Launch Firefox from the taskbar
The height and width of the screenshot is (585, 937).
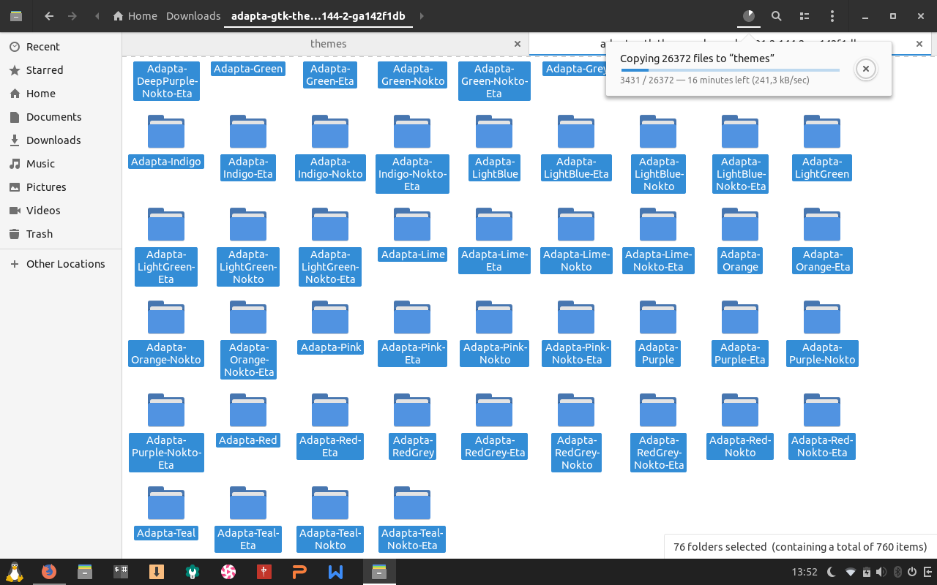49,572
